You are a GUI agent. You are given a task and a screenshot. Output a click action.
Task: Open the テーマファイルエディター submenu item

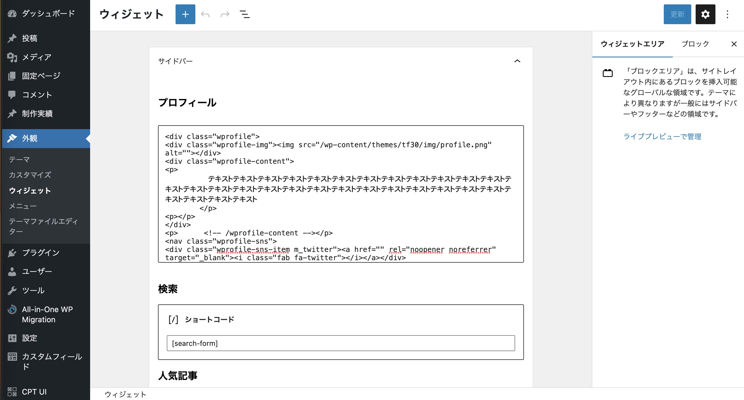tap(43, 226)
